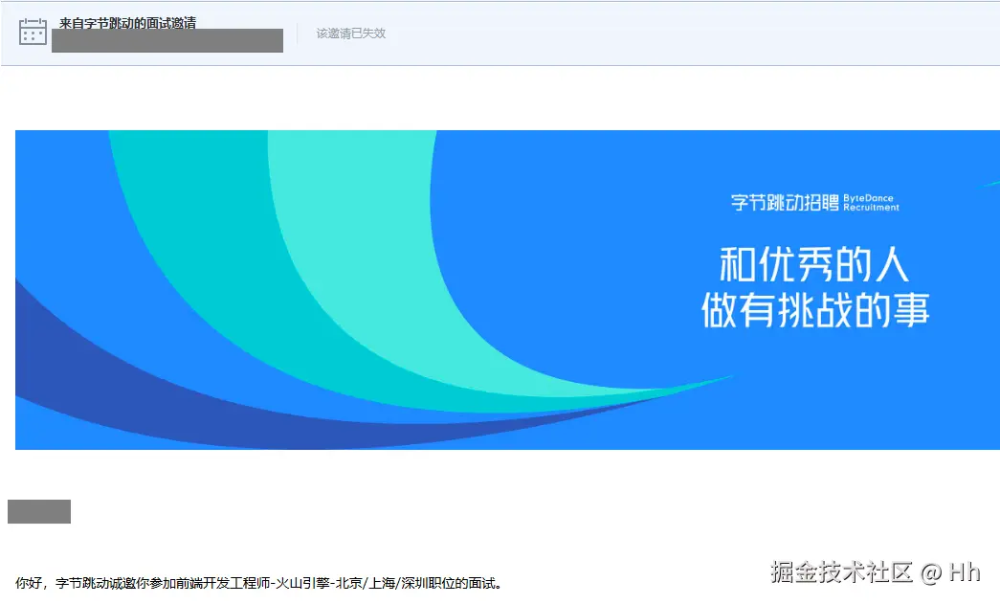Screen dimensions: 1000x604
Task: Click the vertical divider before the expired notice
Action: coord(298,34)
